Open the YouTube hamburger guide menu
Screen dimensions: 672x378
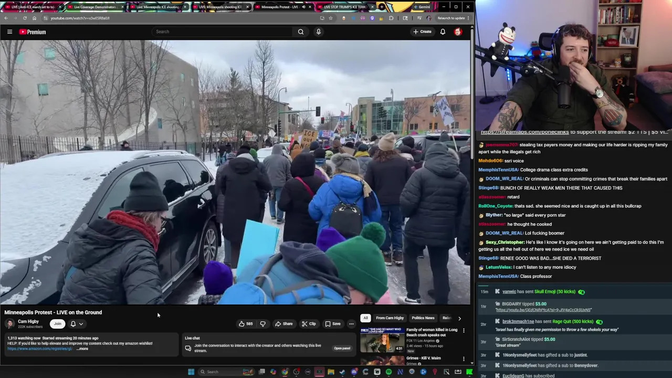coord(9,32)
